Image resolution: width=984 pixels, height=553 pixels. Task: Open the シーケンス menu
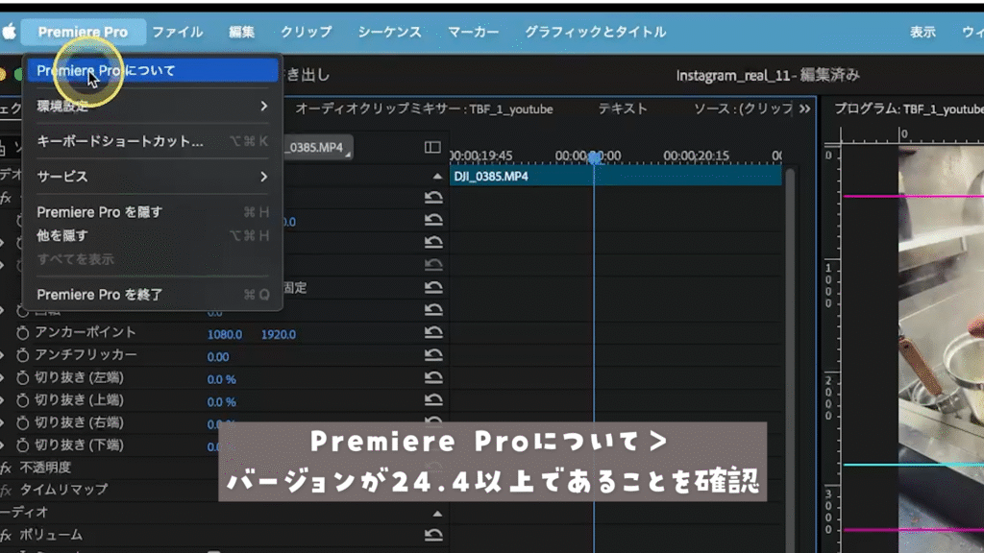pyautogui.click(x=390, y=32)
